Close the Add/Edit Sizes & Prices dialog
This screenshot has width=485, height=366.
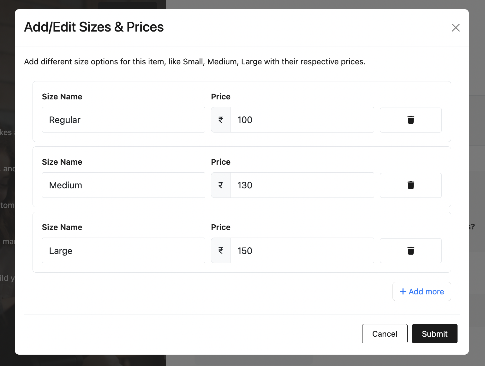[x=456, y=28]
